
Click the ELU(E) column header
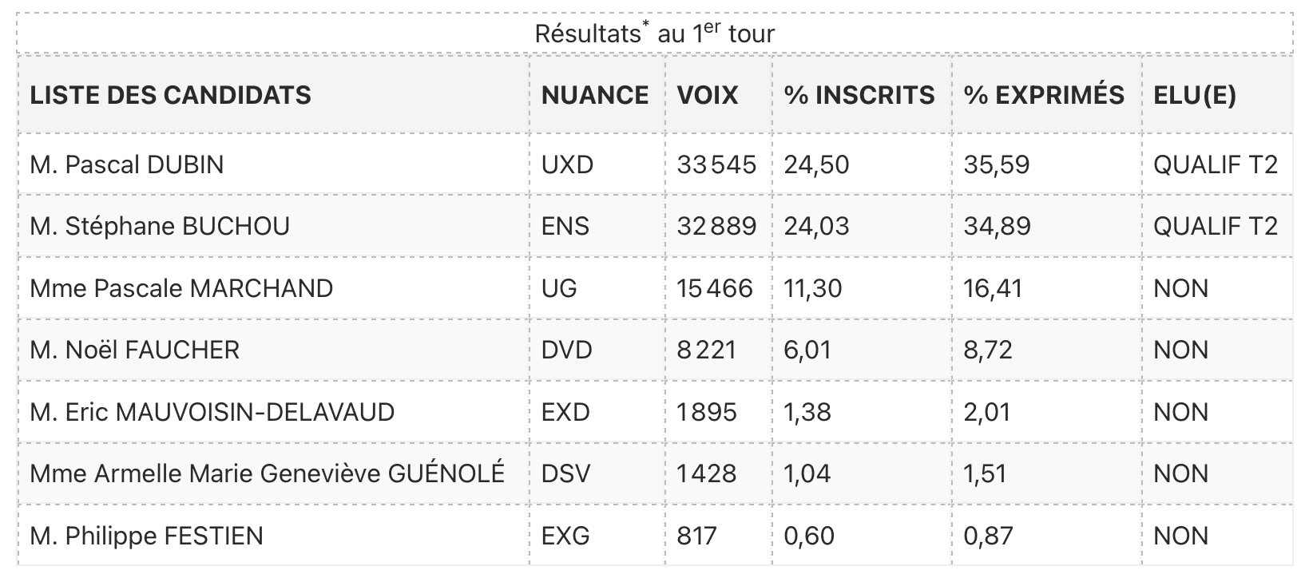point(1195,95)
